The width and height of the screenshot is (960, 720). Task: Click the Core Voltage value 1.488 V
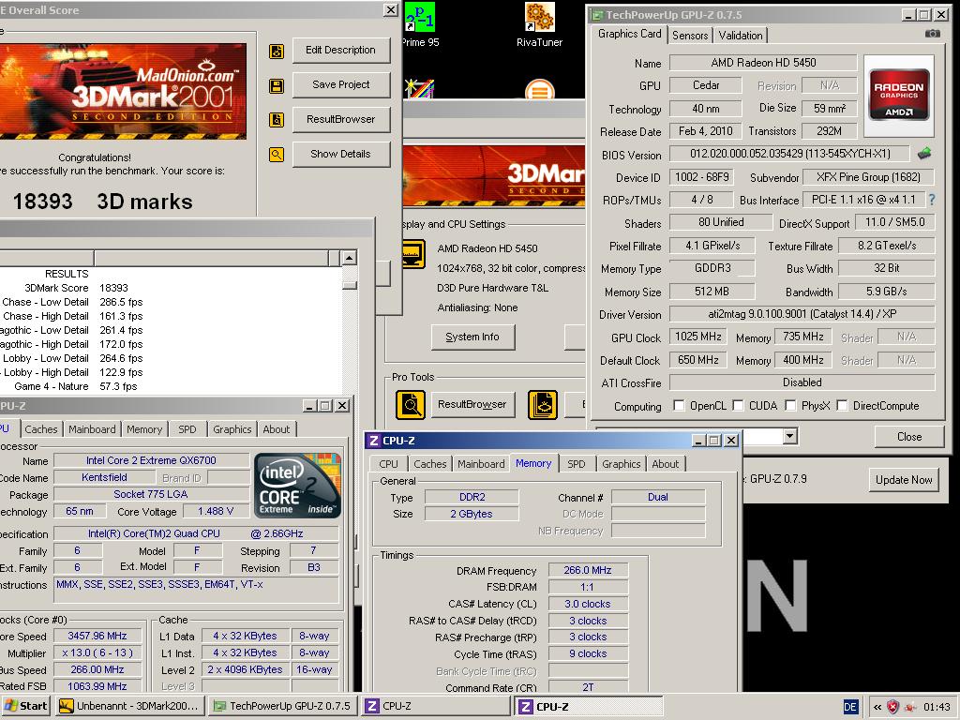[216, 511]
